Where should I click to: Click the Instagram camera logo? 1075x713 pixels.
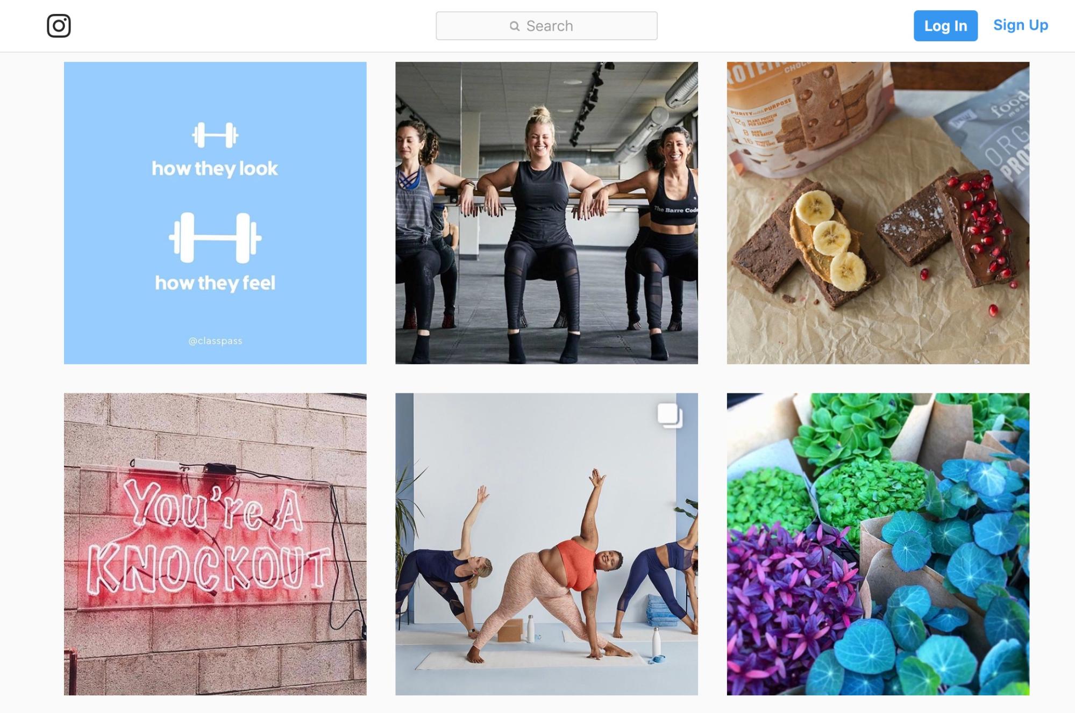(59, 26)
